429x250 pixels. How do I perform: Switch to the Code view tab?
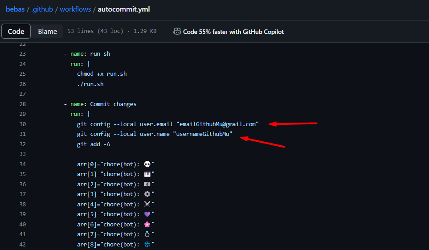pyautogui.click(x=16, y=32)
